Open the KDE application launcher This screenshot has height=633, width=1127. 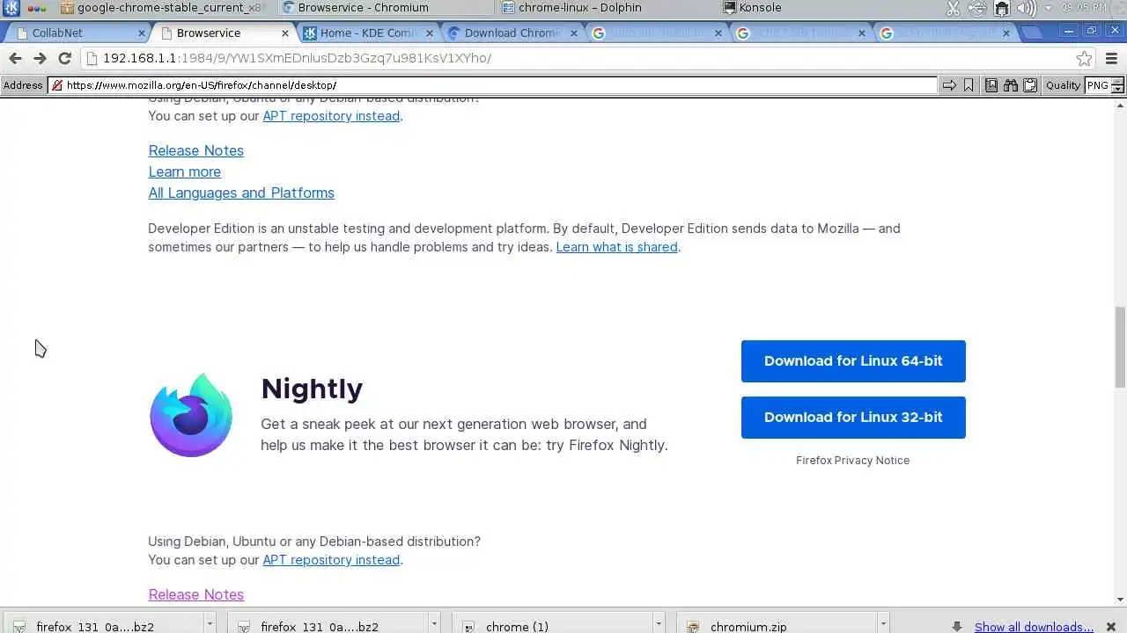pyautogui.click(x=11, y=8)
